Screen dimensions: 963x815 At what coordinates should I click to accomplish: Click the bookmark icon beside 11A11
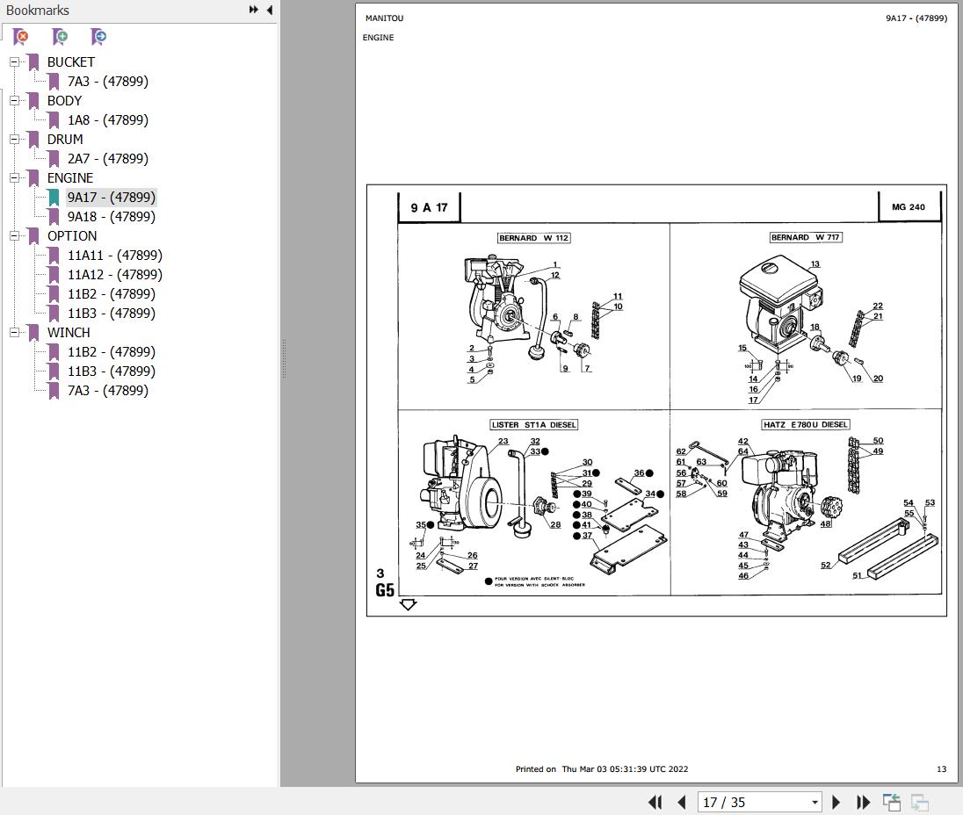pos(54,256)
